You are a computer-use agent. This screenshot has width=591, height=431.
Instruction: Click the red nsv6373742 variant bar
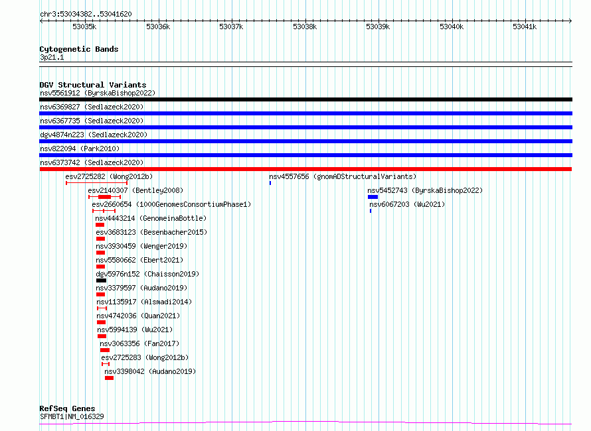(x=305, y=169)
